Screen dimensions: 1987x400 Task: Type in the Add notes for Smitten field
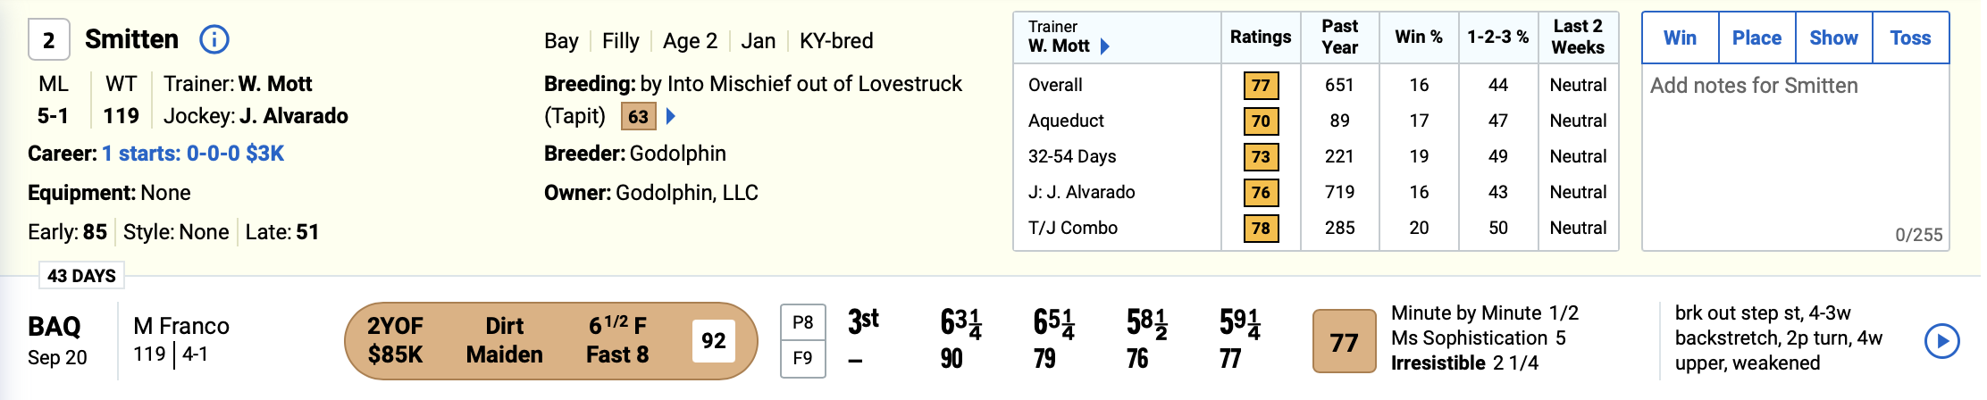(x=1795, y=152)
